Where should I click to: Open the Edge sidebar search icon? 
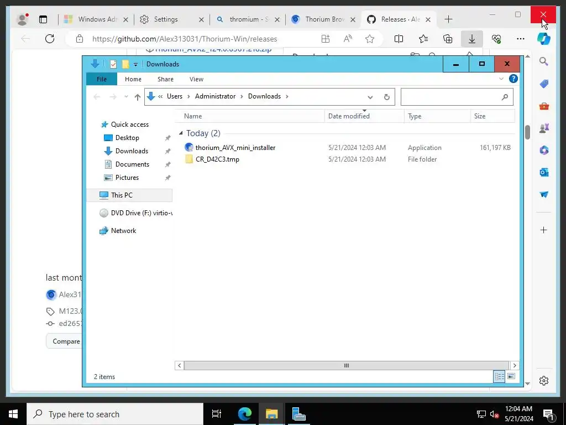pos(544,61)
